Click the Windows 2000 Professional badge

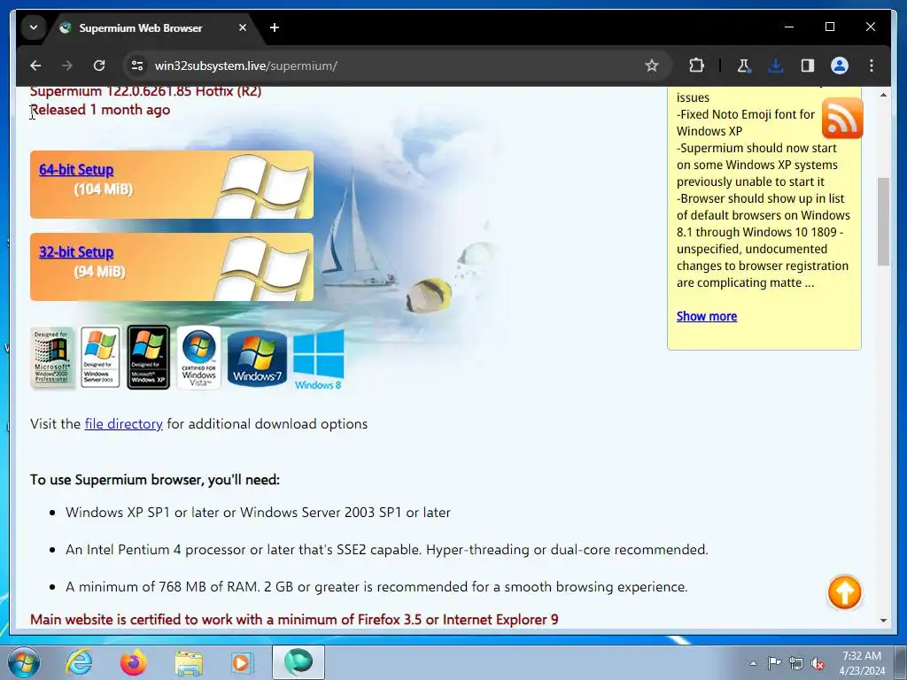[x=52, y=357]
